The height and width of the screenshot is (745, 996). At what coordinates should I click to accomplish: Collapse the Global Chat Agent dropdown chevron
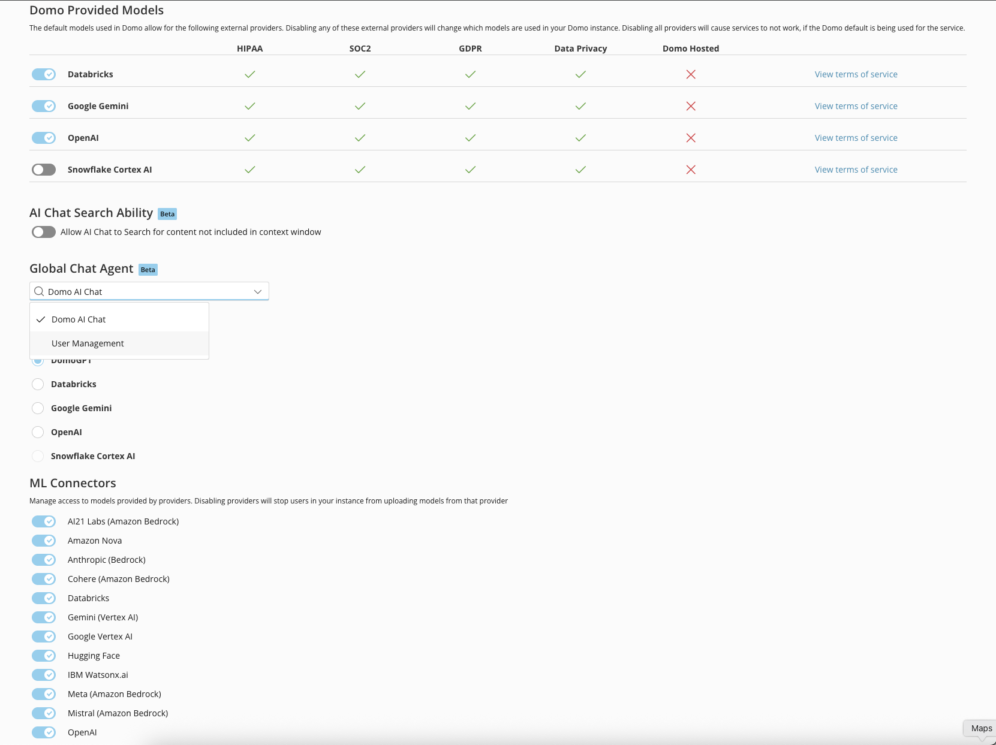click(258, 292)
